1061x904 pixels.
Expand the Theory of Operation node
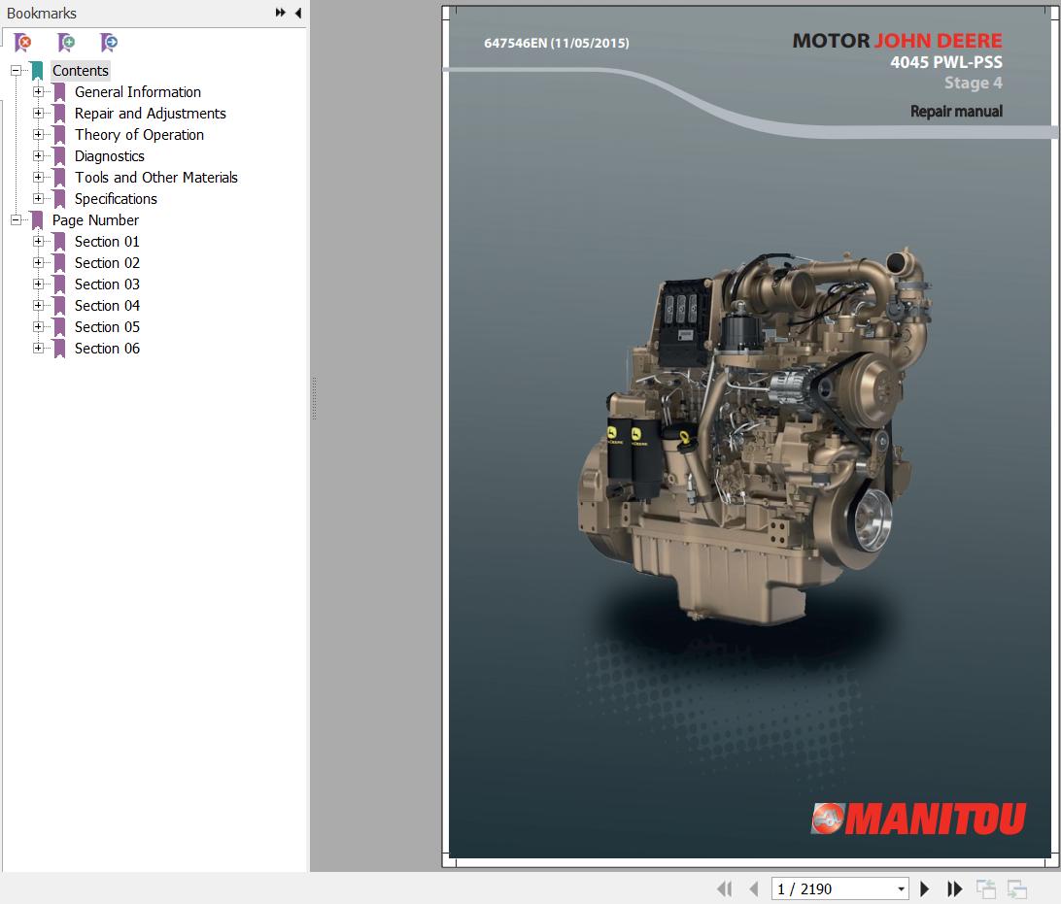[38, 135]
